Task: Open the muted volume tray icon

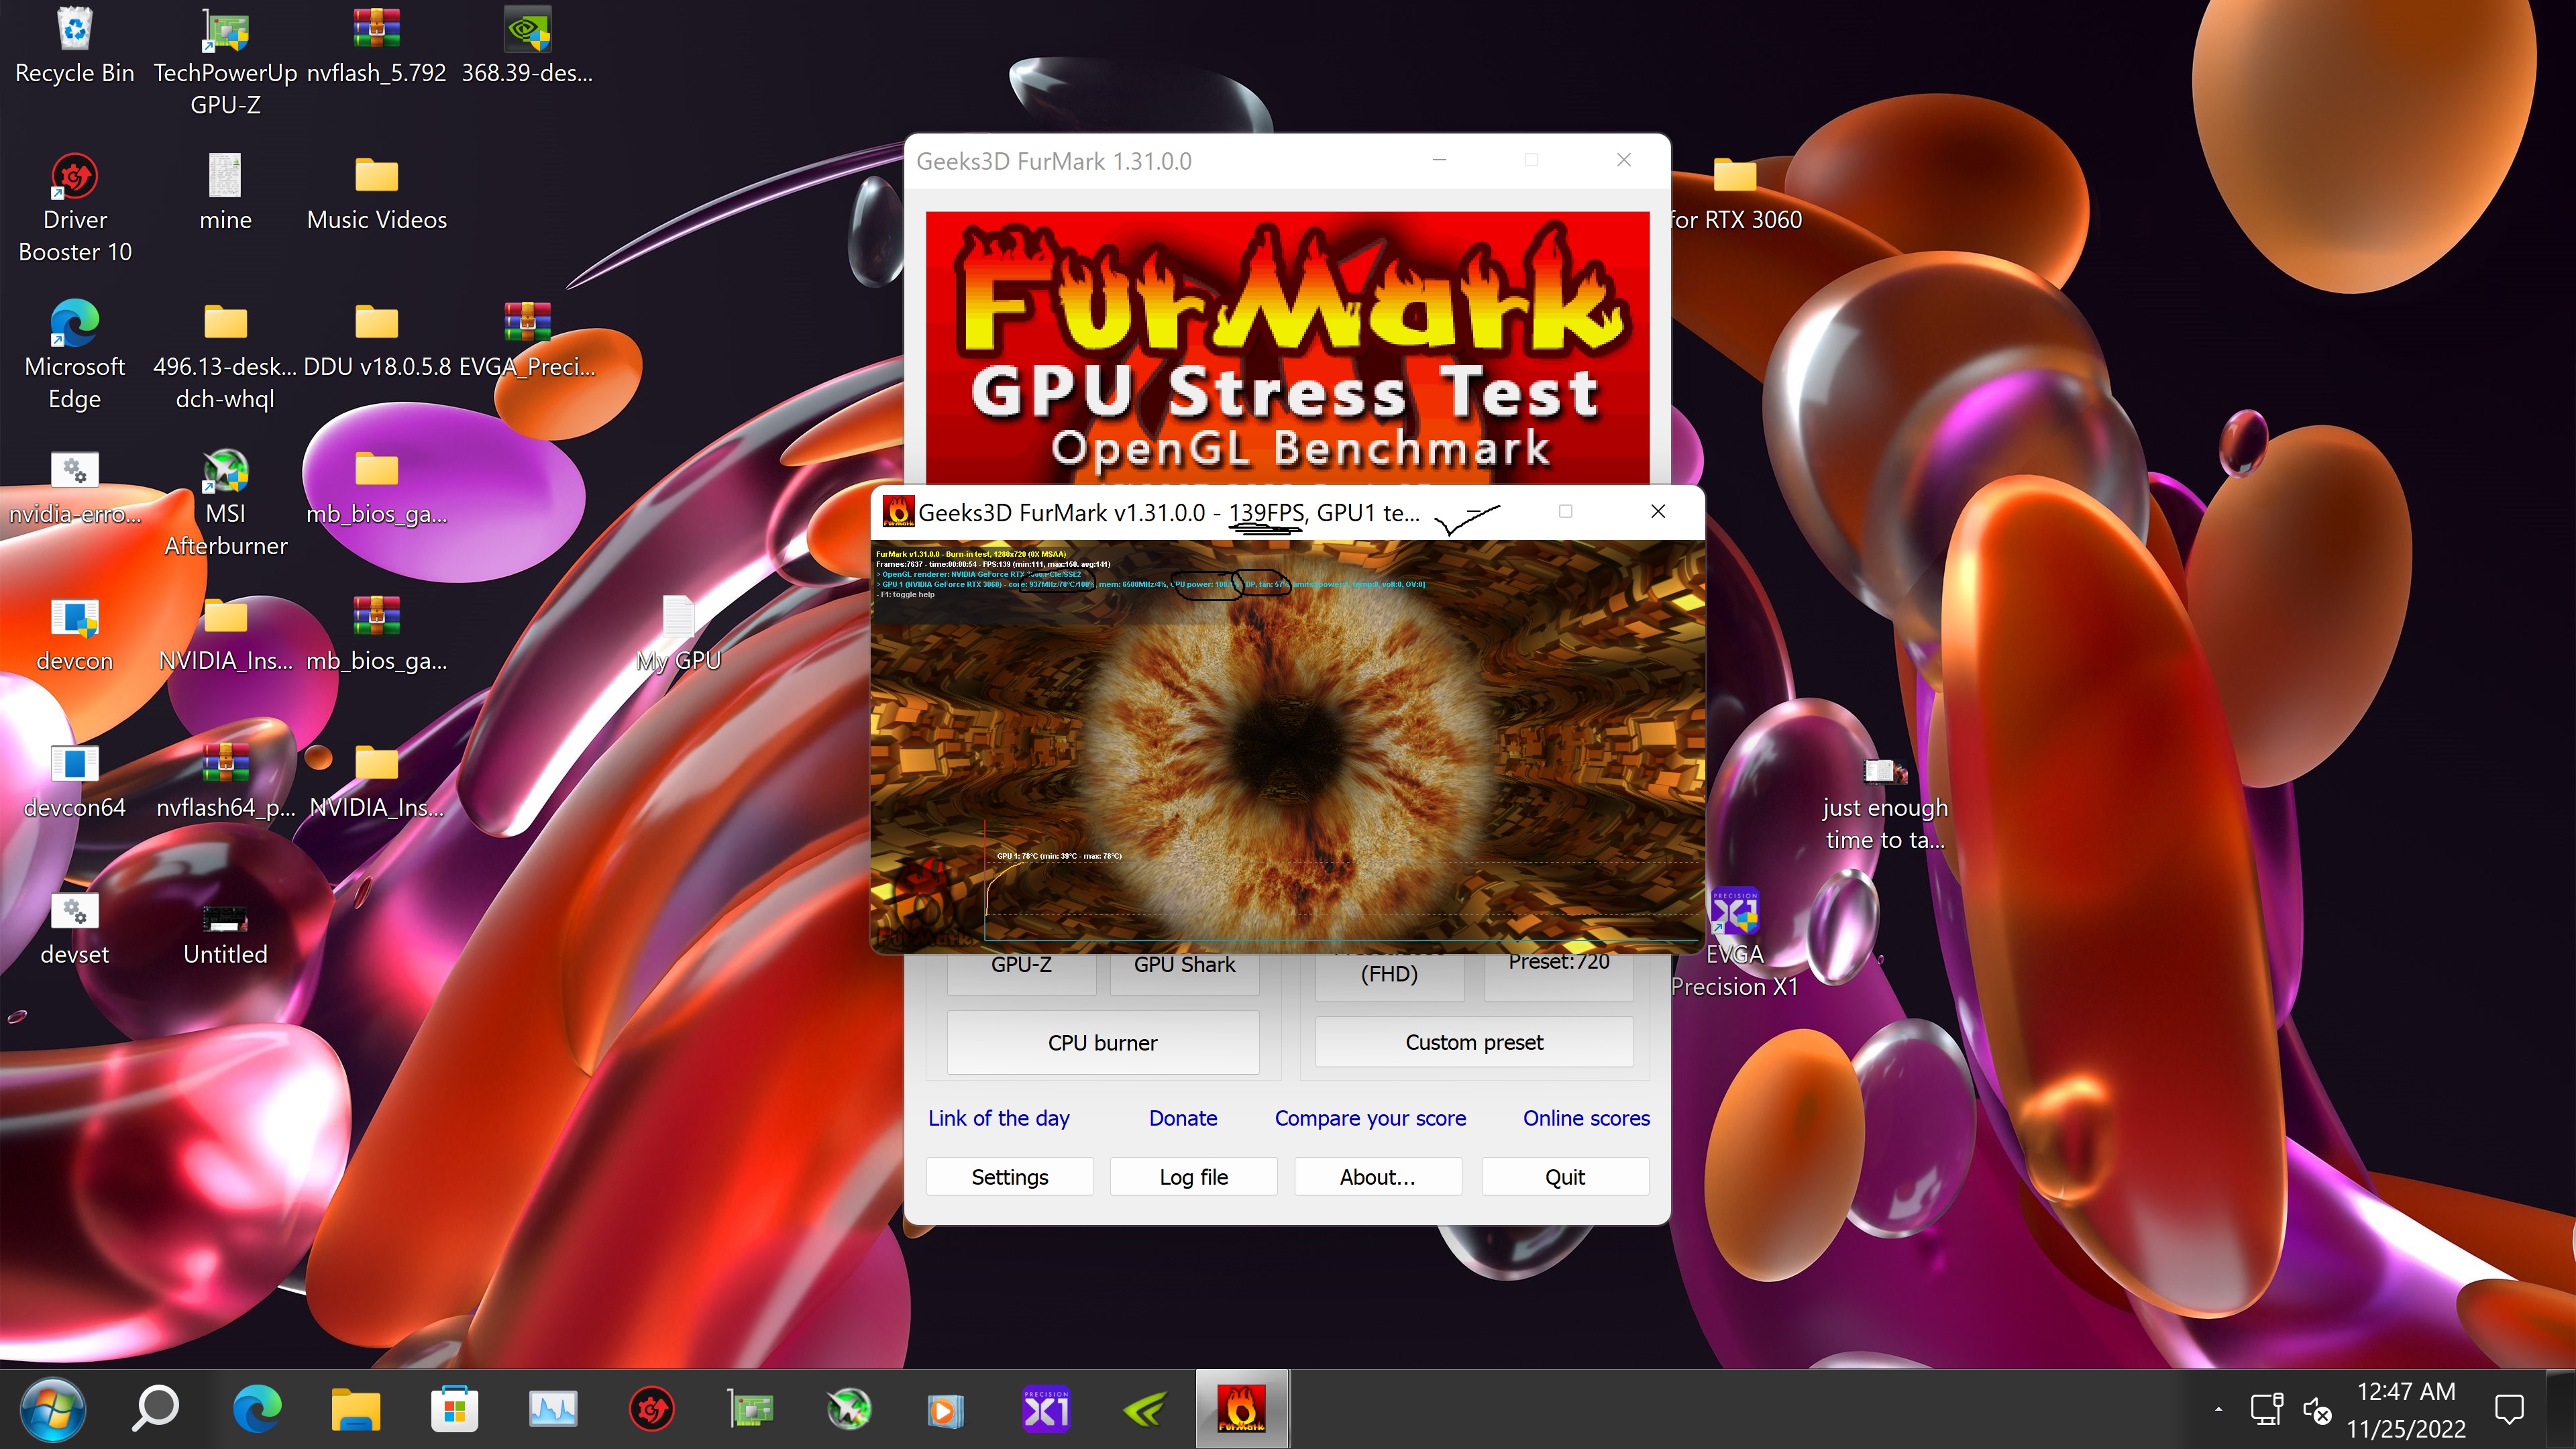Action: click(x=2317, y=1410)
